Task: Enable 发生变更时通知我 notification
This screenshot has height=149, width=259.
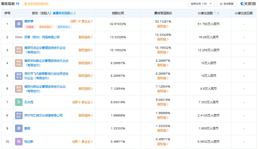Action: [36, 4]
